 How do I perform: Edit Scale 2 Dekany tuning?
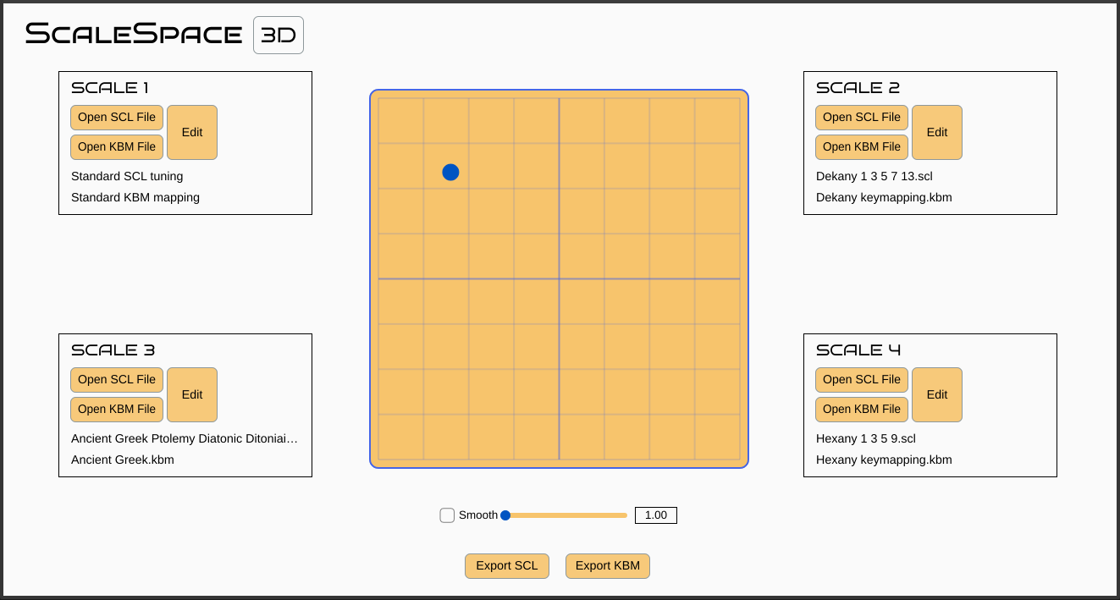click(x=937, y=133)
